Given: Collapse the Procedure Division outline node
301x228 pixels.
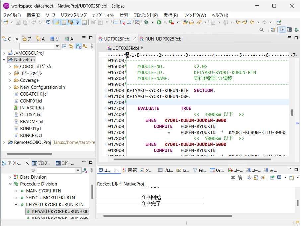Looking at the screenshot, I should point(10,184).
